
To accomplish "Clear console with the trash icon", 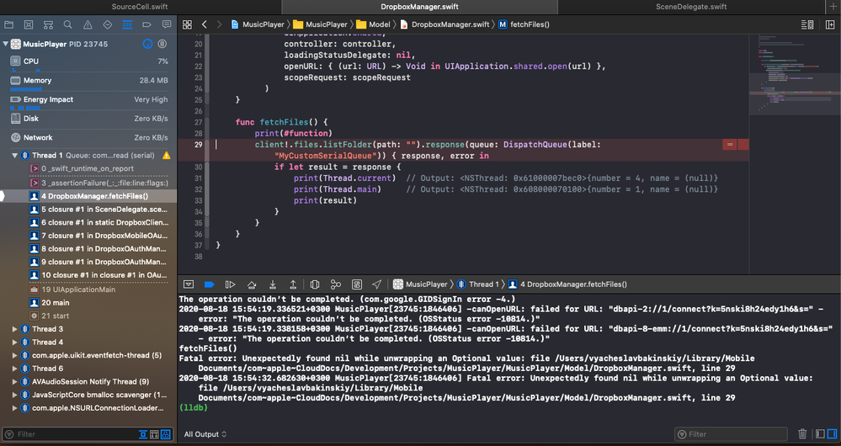I will 801,434.
